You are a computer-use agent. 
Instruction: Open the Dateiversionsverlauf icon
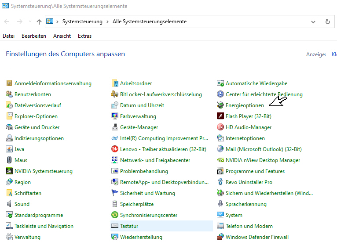(x=9, y=105)
